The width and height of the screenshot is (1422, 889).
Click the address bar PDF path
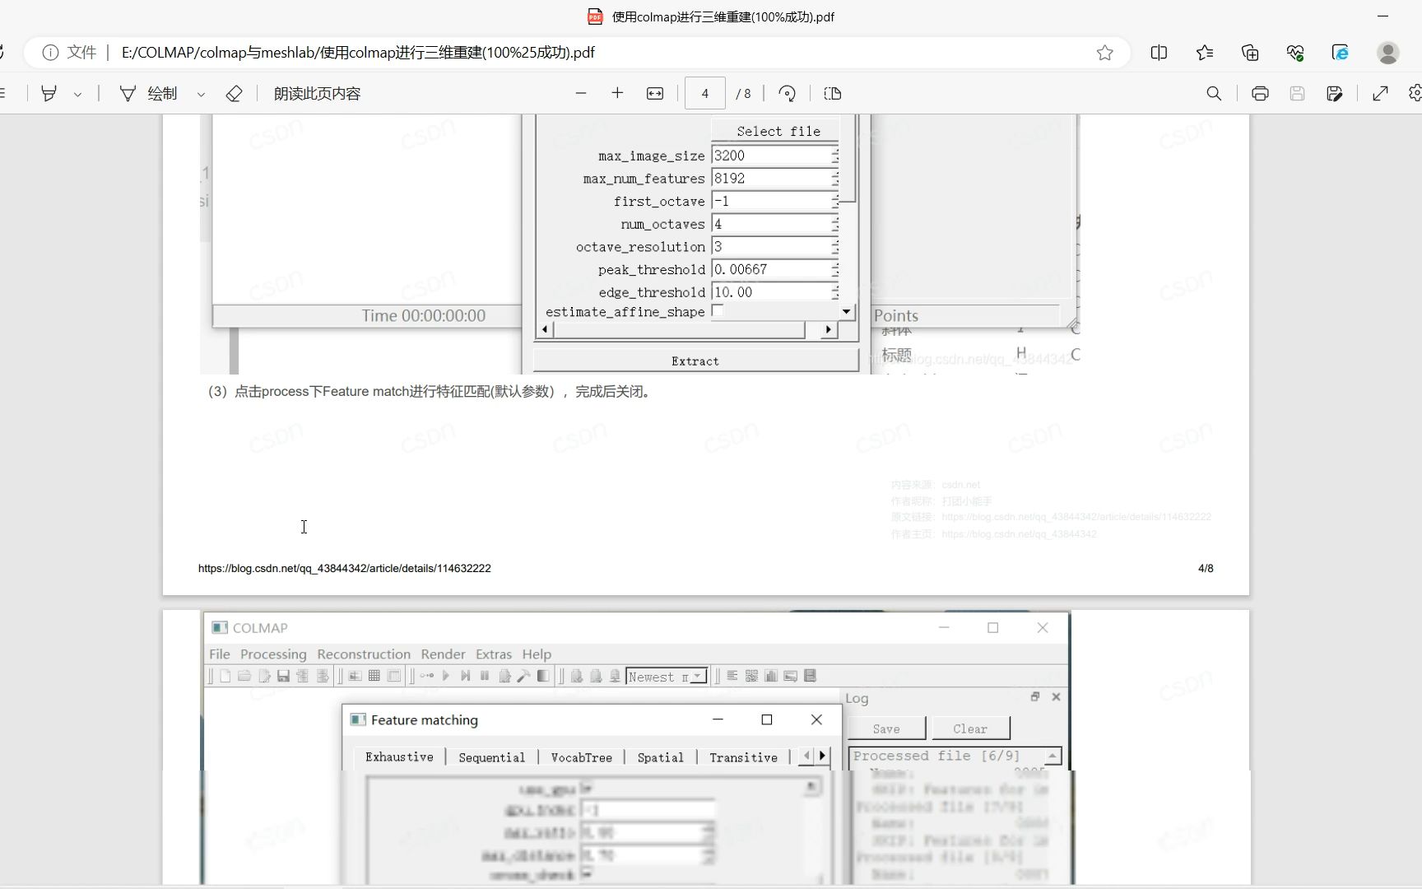pos(358,53)
